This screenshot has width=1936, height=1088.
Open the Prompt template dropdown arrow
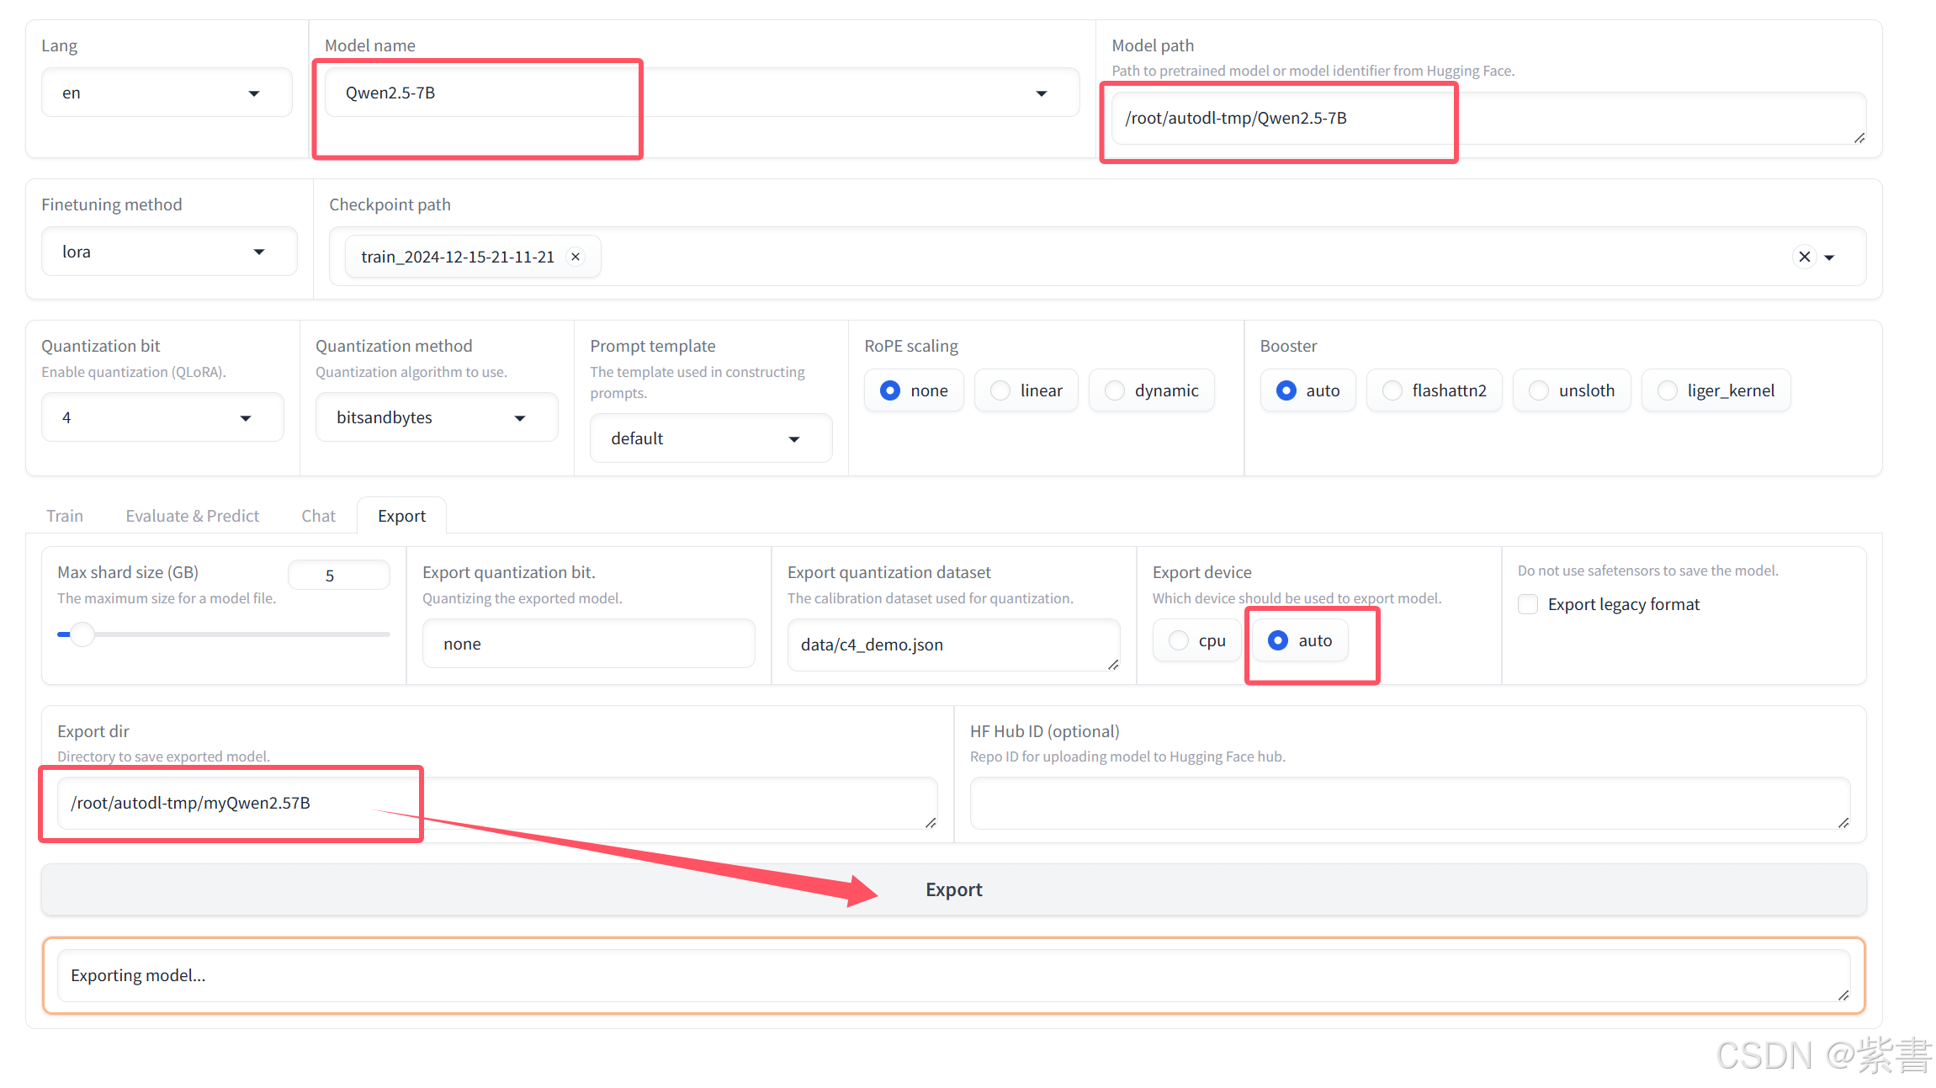793,439
